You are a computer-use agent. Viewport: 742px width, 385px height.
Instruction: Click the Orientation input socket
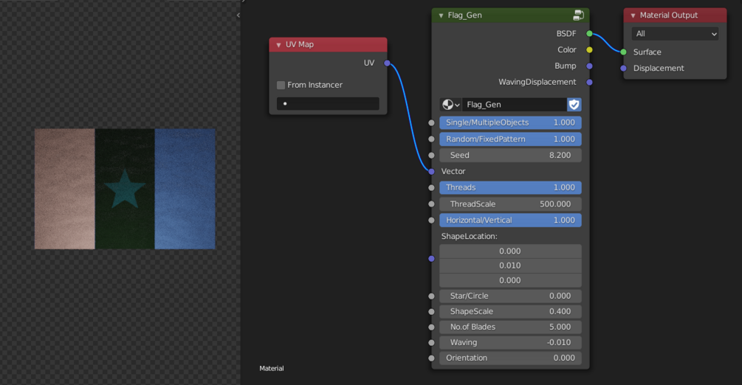[x=431, y=358]
